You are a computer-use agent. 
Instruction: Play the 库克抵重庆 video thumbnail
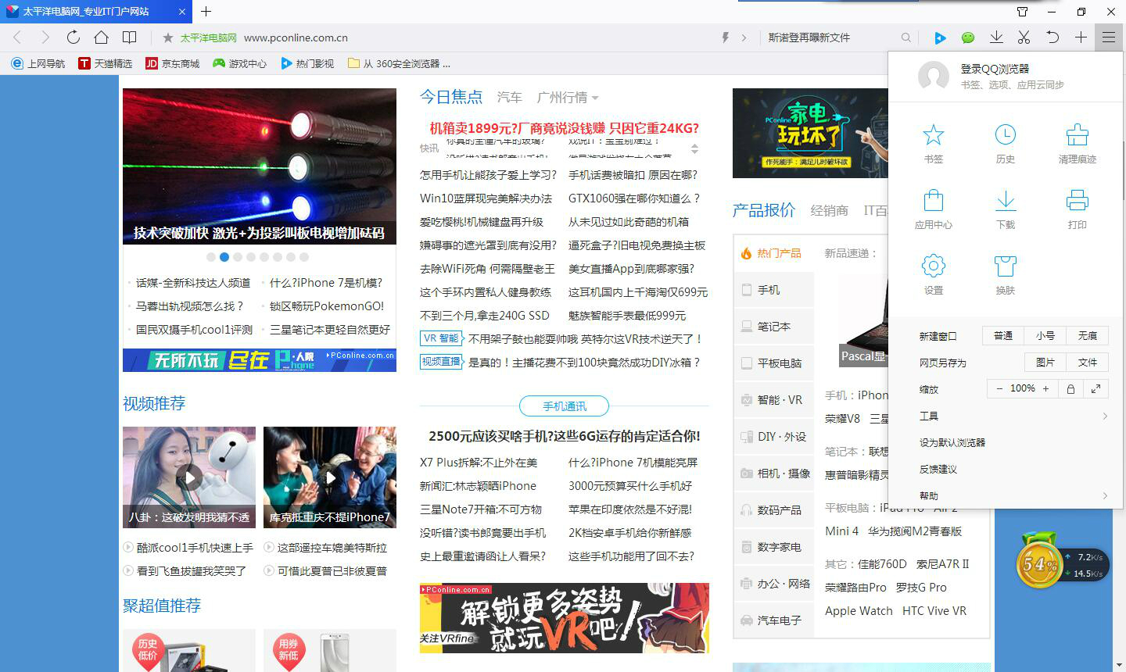[x=330, y=477]
